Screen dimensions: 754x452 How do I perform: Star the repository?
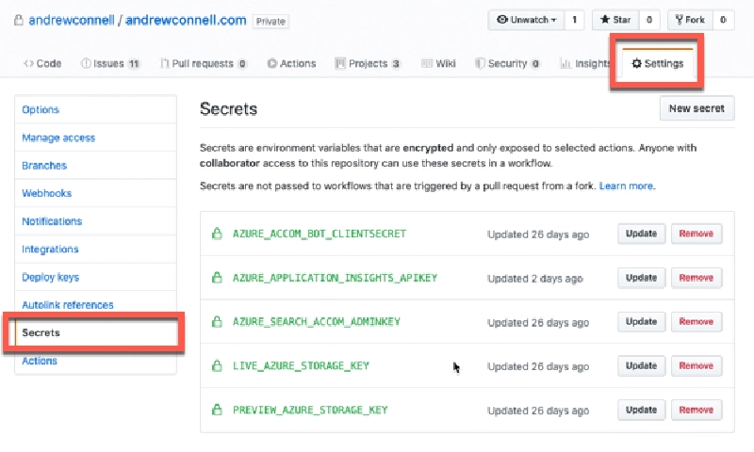[615, 20]
